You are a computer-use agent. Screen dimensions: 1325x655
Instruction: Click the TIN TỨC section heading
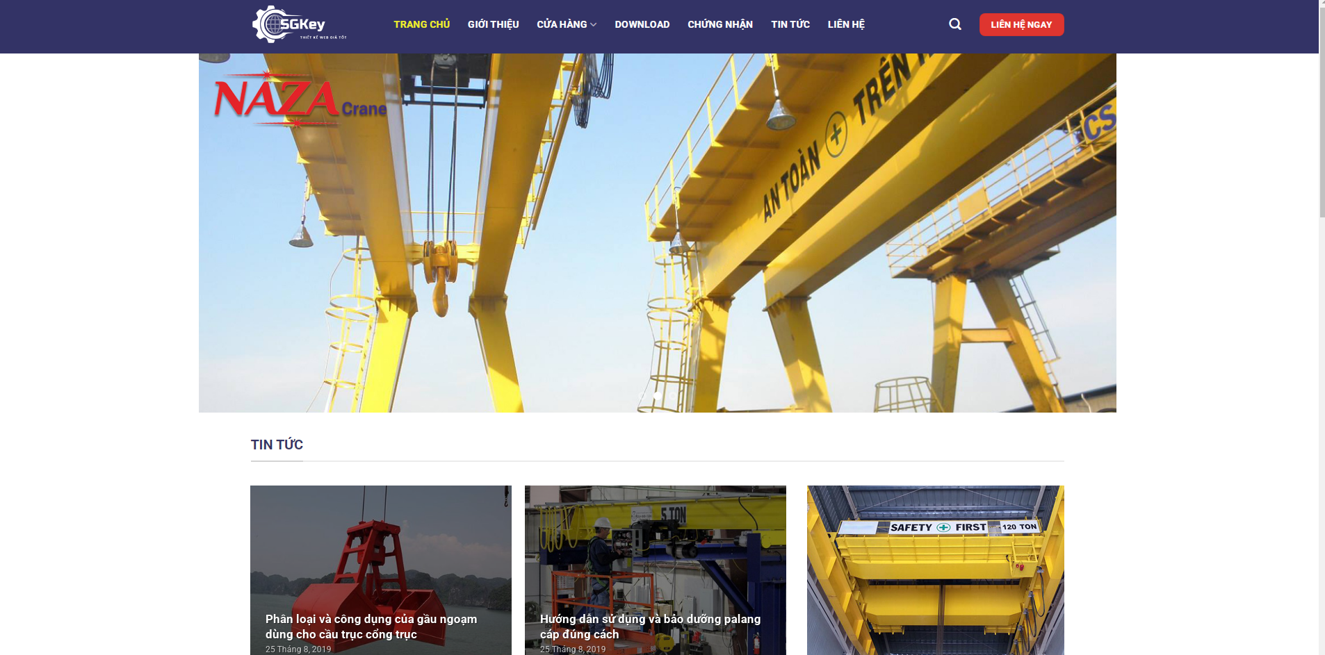coord(277,445)
